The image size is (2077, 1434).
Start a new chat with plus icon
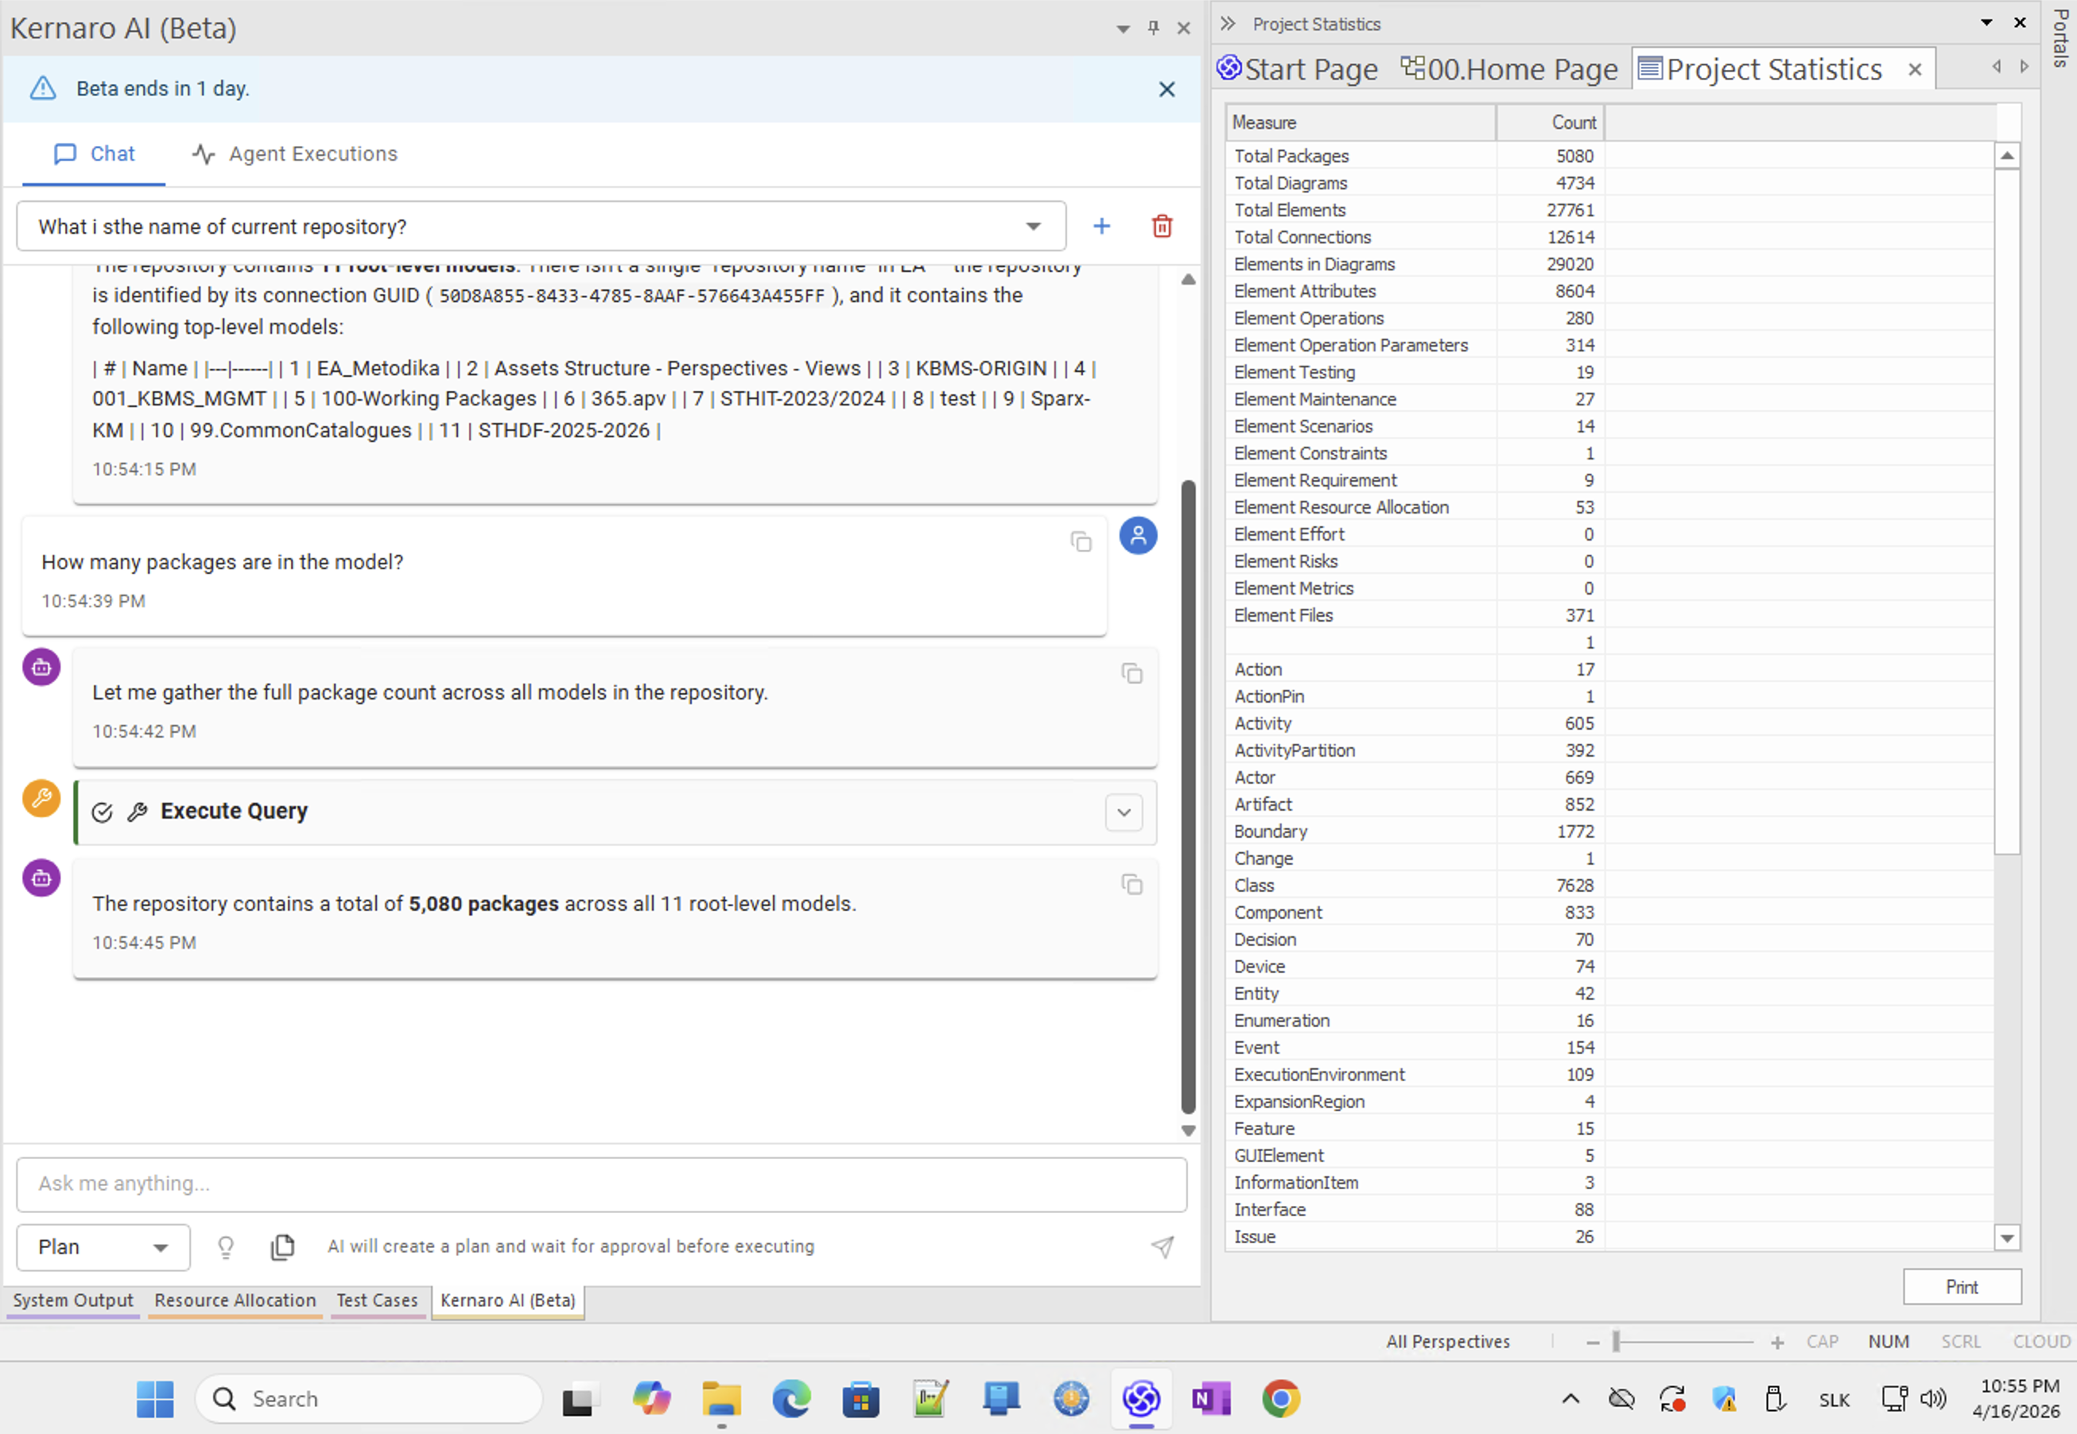click(1101, 227)
